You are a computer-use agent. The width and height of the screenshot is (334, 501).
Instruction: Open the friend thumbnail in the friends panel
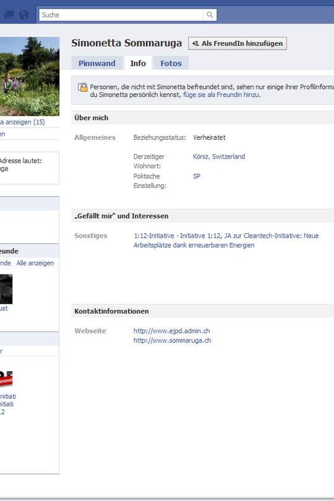[x=6, y=289]
